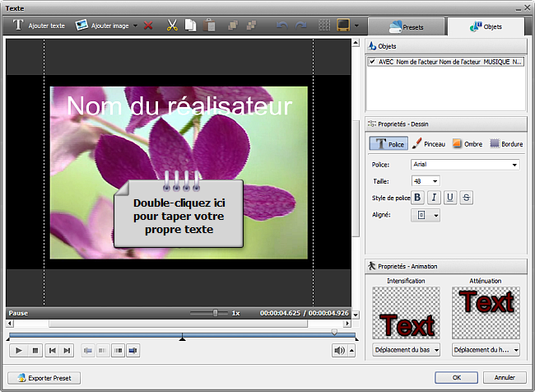Viewport: 535px width, 392px height.
Task: Cut selection with scissors icon
Action: [x=172, y=26]
